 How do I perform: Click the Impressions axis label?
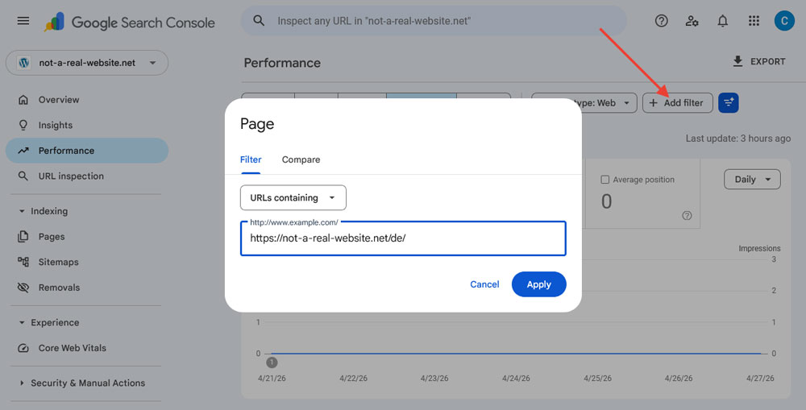pos(759,248)
